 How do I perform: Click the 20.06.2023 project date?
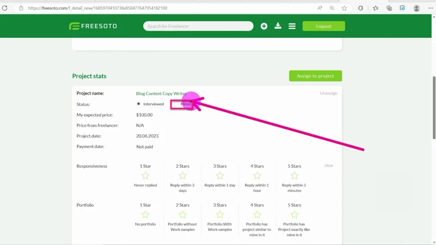147,136
